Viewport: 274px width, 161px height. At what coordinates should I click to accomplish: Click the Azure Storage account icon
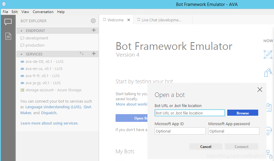click(22, 90)
